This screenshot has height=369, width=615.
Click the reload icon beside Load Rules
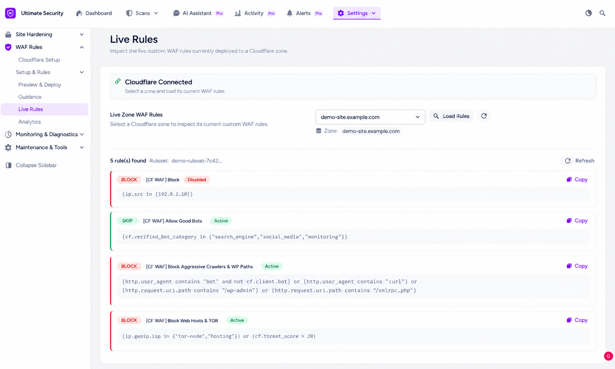[x=484, y=116]
